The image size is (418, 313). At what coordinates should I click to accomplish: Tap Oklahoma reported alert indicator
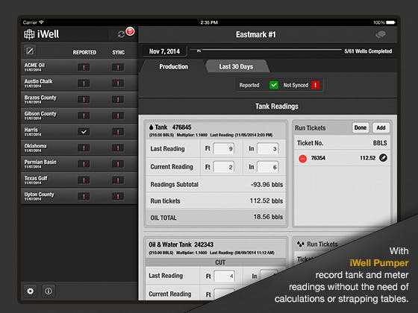pos(84,148)
